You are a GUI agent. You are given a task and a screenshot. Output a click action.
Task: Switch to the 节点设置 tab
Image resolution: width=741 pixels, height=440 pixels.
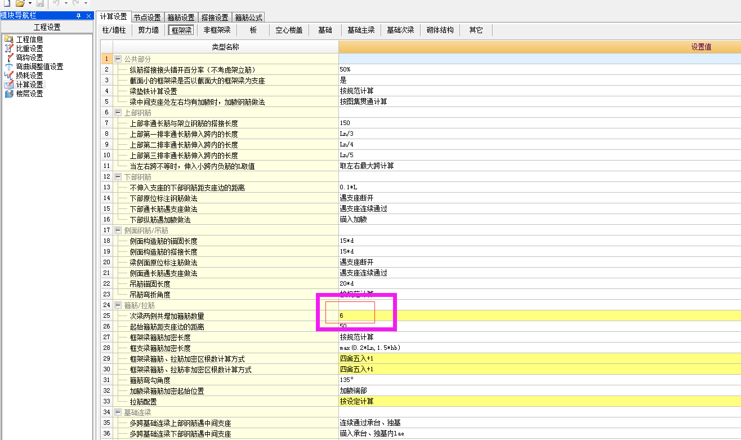coord(147,17)
